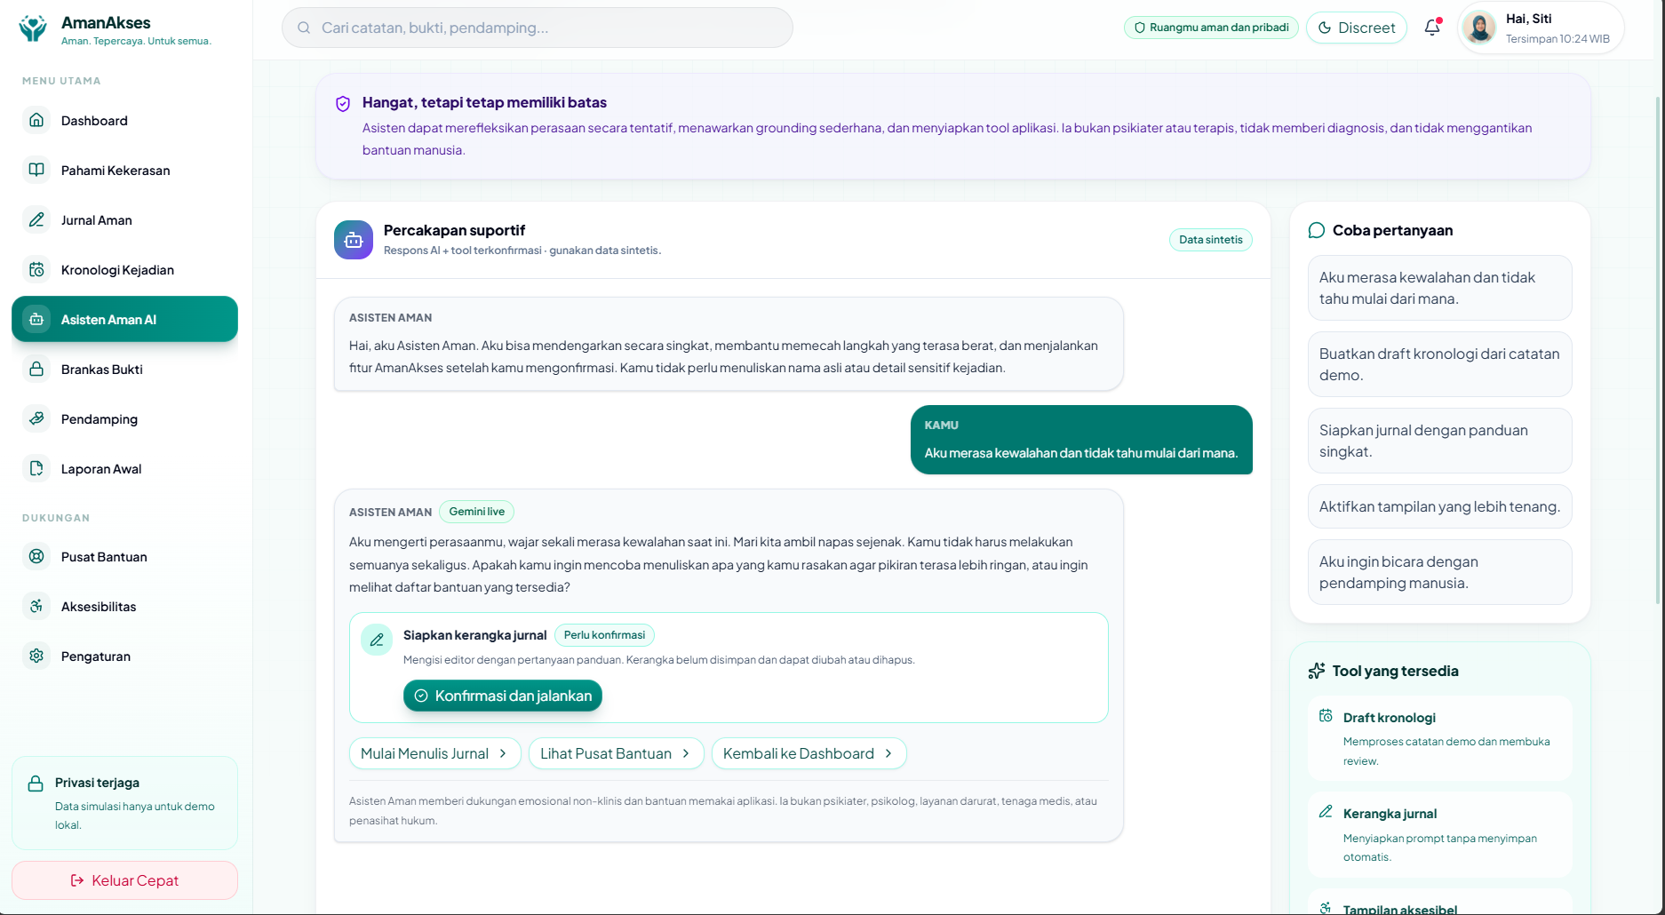This screenshot has height=915, width=1665.
Task: Click Konfirmasi dan jalankan button
Action: (503, 696)
